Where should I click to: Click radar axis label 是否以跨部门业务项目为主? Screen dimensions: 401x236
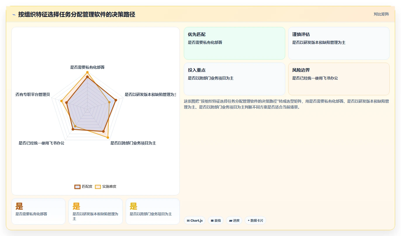pos(133,143)
